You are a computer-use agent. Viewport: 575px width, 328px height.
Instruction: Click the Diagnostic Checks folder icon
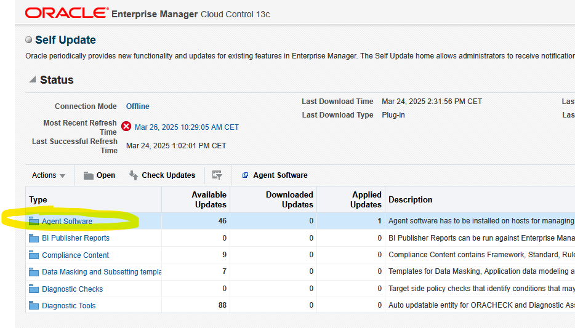pyautogui.click(x=34, y=289)
